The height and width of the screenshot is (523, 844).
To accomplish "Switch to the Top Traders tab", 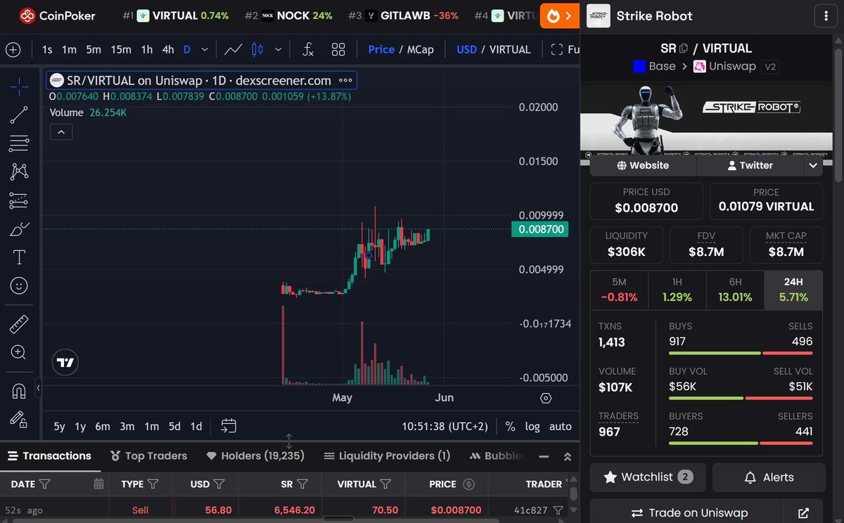I will tap(148, 456).
